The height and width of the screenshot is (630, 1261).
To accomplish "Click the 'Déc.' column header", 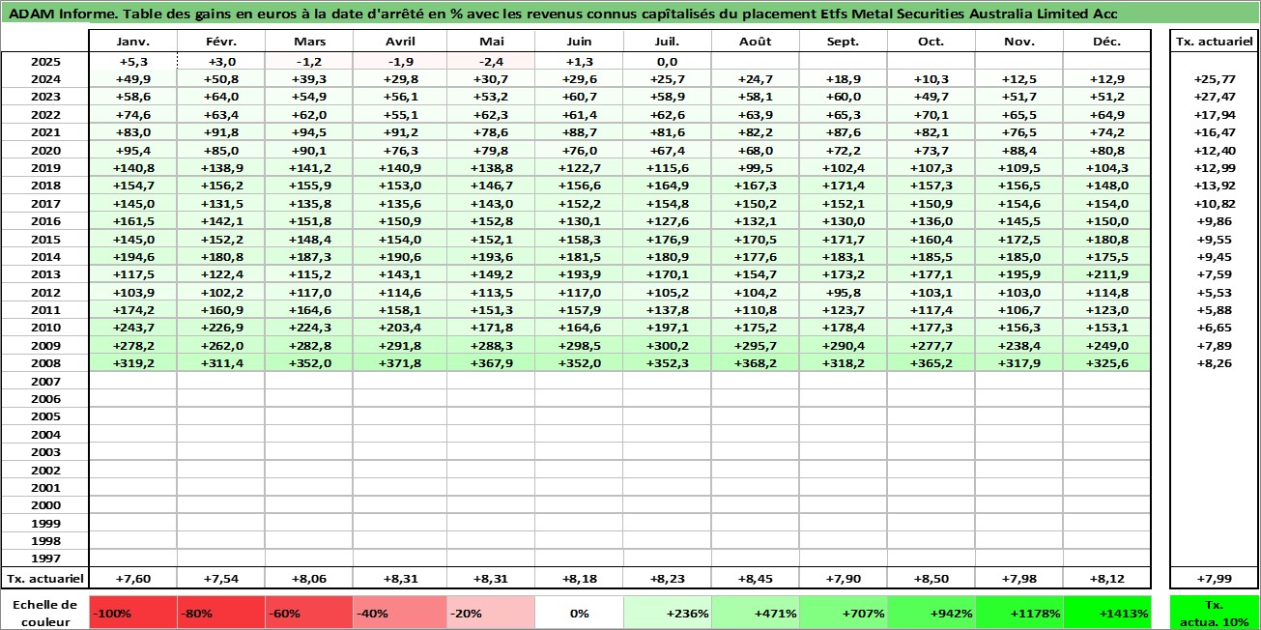I will coord(1107,42).
